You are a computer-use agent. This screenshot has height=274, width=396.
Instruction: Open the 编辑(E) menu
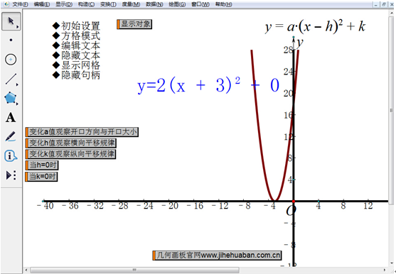point(42,4)
